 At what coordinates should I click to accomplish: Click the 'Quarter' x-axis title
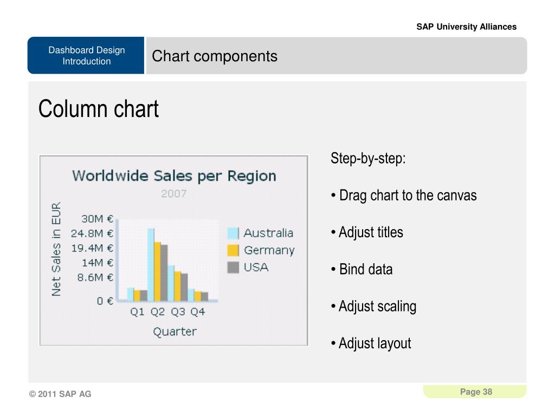coord(175,332)
